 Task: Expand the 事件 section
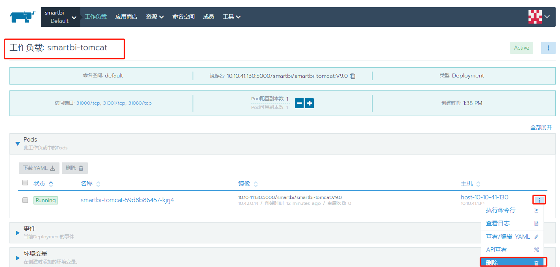pyautogui.click(x=17, y=232)
